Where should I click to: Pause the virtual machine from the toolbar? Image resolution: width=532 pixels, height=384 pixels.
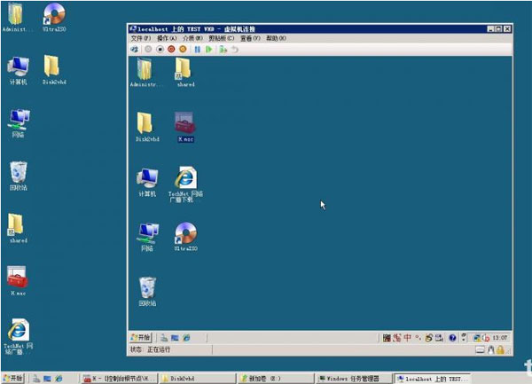197,50
